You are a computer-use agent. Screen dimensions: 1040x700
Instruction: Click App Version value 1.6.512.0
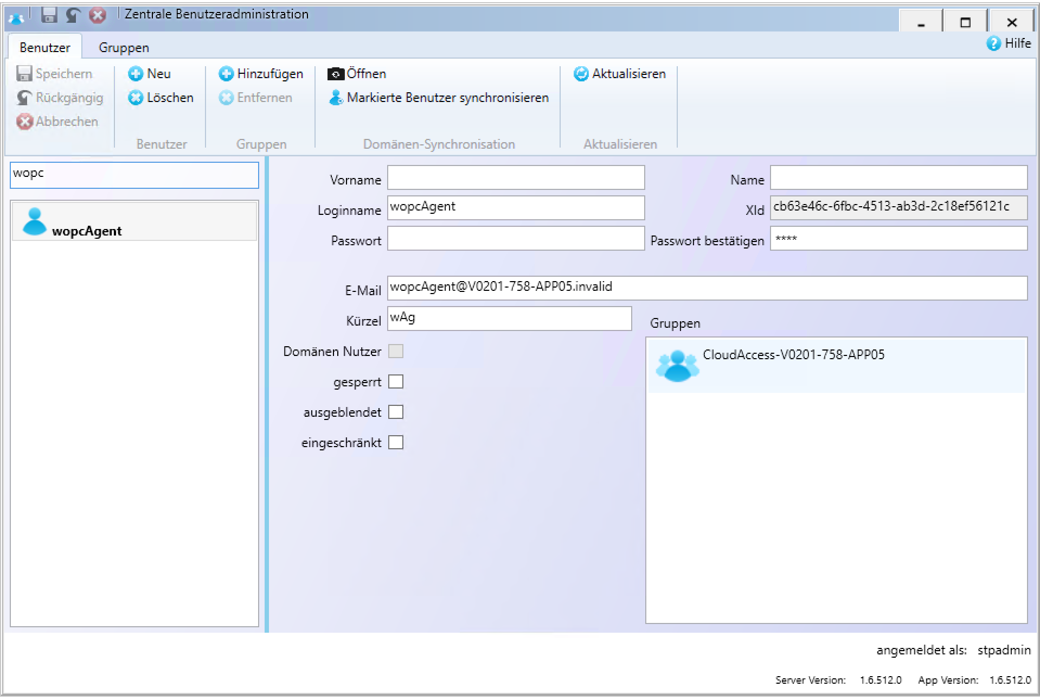tap(1010, 680)
